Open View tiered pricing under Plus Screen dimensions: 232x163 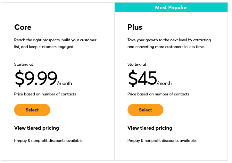coord(150,128)
